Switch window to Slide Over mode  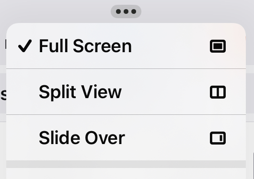pyautogui.click(x=126, y=137)
